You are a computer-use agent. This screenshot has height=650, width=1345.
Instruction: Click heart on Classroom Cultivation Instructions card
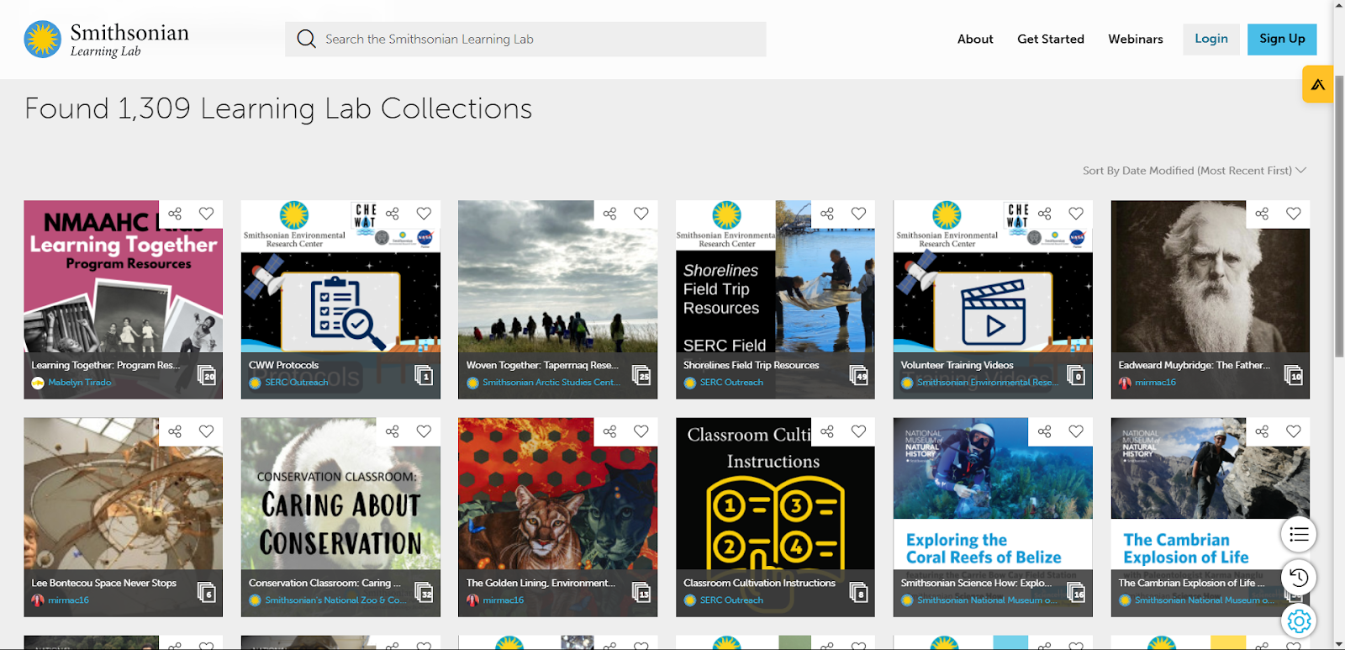point(858,431)
